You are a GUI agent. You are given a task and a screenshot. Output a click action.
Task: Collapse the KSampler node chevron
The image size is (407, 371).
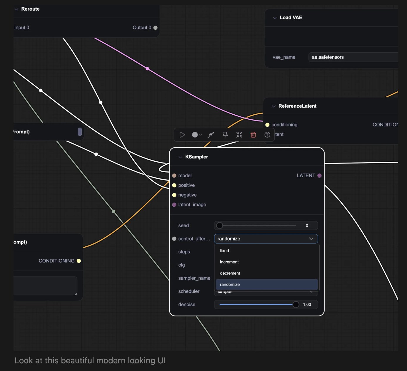pos(180,157)
